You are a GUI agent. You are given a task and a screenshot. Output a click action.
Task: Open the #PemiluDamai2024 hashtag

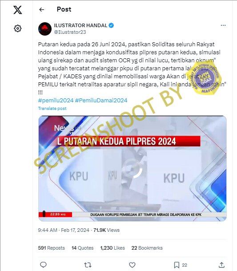click(101, 101)
